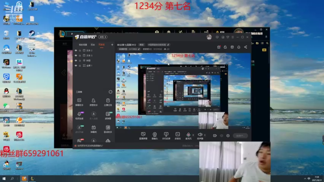The height and width of the screenshot is (182, 324).
Task: Click the search icon in the League client
Action: point(267,43)
